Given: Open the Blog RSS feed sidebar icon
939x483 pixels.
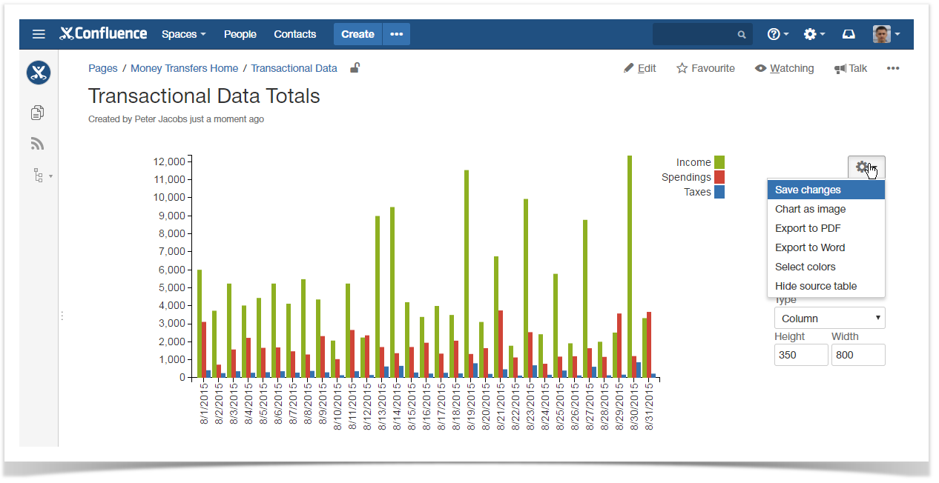Looking at the screenshot, I should click(38, 144).
